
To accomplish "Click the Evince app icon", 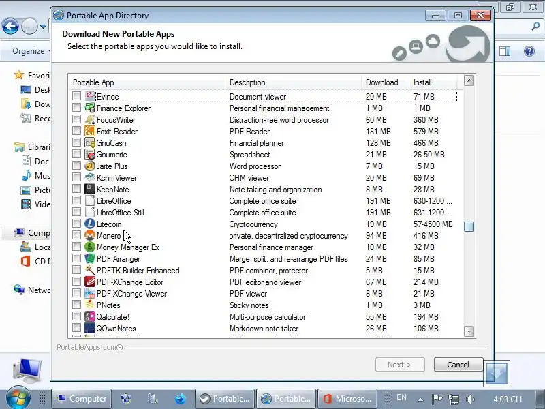I will [x=90, y=96].
